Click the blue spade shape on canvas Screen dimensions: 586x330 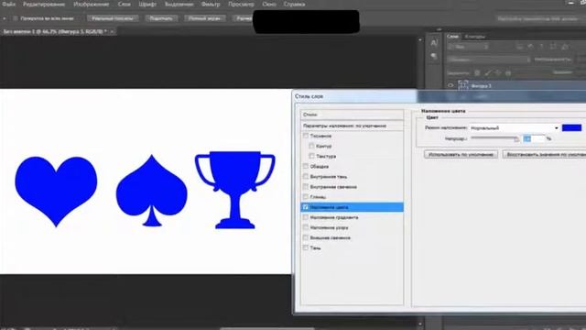tap(152, 192)
